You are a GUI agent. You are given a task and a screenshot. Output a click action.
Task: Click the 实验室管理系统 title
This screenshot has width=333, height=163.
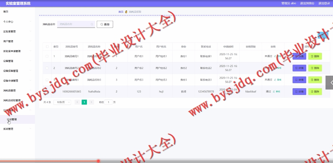[18, 3]
